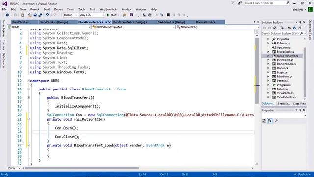Select ViewDonor.cs in Solution Explorer

(x=285, y=93)
